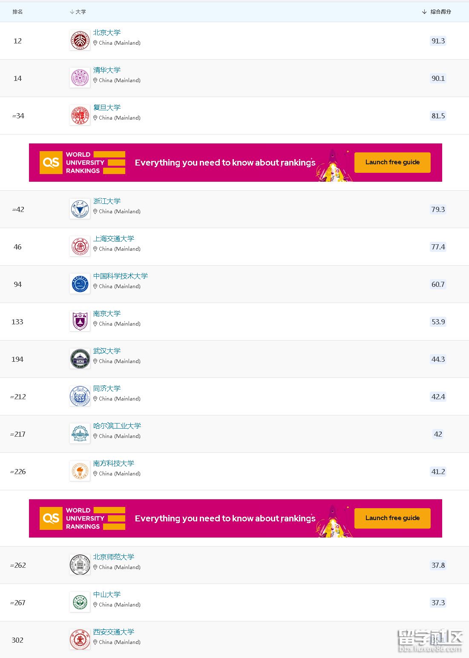Sort by 综合得分 column arrow
Image resolution: width=469 pixels, height=658 pixels.
[424, 12]
